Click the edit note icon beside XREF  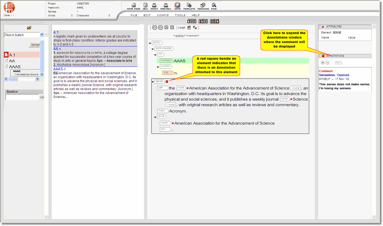[189, 27]
